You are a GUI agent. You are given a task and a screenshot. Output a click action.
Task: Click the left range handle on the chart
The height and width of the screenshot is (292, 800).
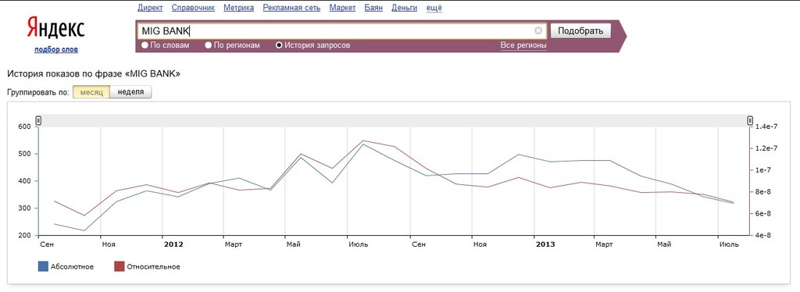click(x=39, y=121)
